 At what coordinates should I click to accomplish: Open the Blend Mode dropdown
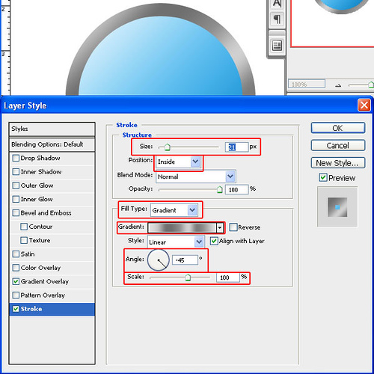coord(196,177)
